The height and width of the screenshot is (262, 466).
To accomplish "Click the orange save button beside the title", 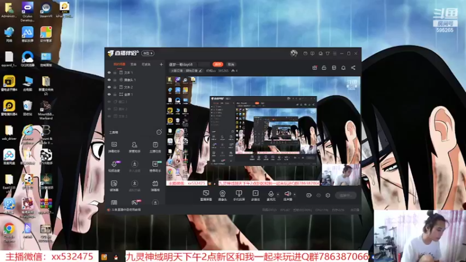I will pyautogui.click(x=217, y=64).
